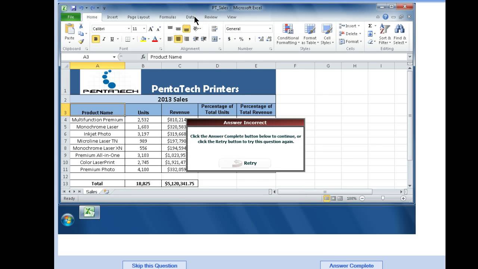Screen dimensions: 478x269
Task: Apply Accounting dollar number format
Action: coord(229,39)
